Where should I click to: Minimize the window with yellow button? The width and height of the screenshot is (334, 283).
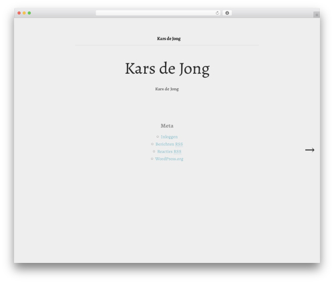coord(24,13)
